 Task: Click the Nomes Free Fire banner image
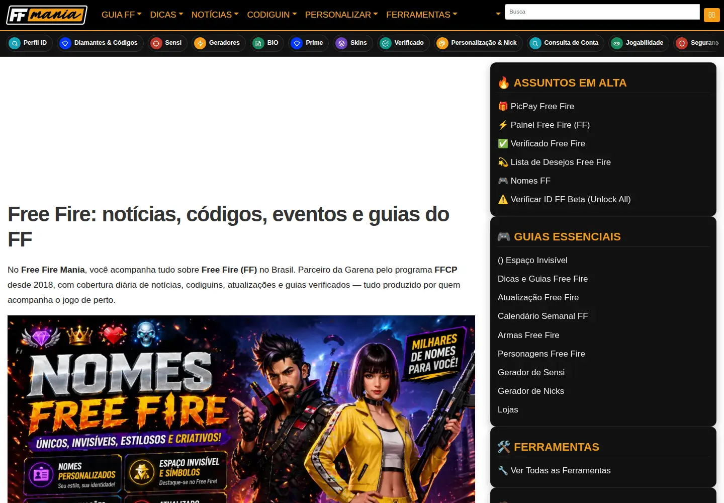pos(241,409)
